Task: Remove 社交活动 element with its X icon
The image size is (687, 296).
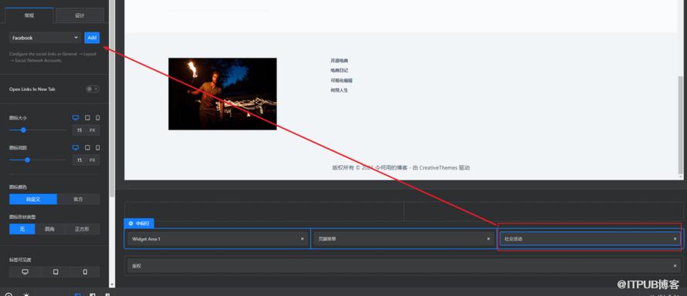Action: [x=675, y=239]
